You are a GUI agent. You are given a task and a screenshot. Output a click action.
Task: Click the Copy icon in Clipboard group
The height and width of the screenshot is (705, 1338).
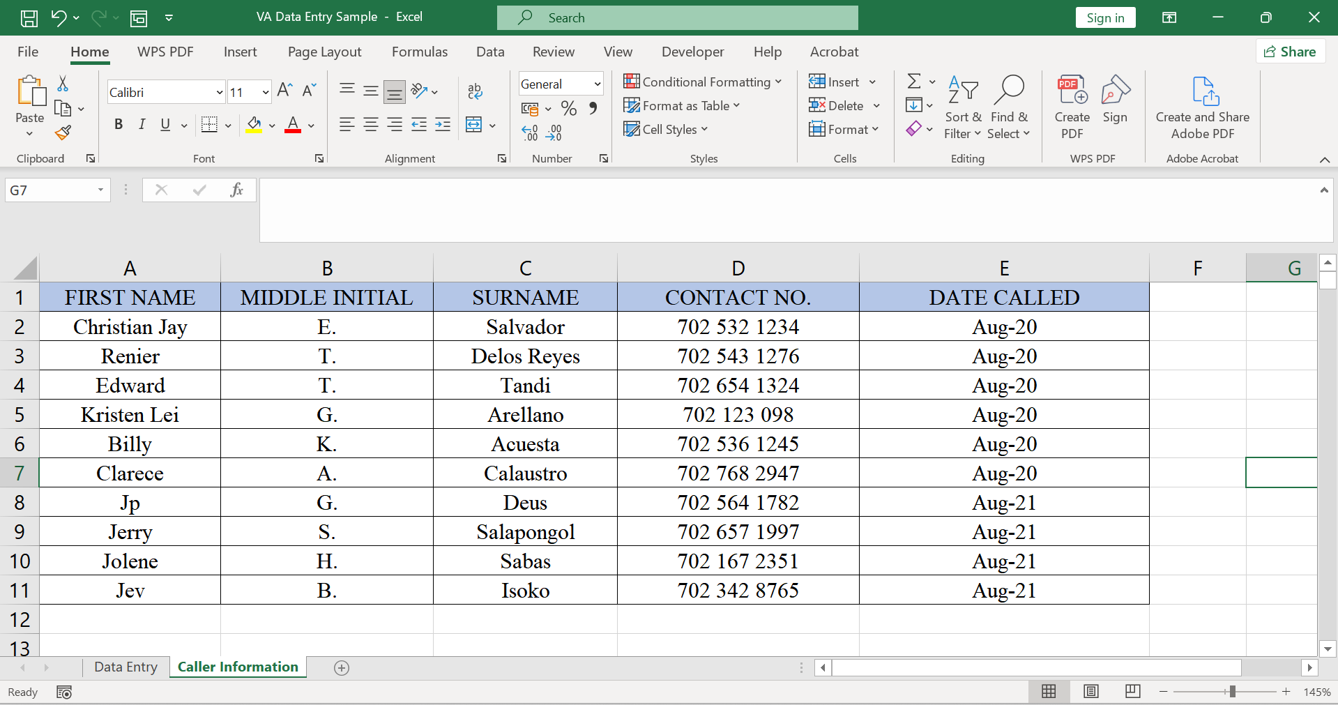pos(63,109)
